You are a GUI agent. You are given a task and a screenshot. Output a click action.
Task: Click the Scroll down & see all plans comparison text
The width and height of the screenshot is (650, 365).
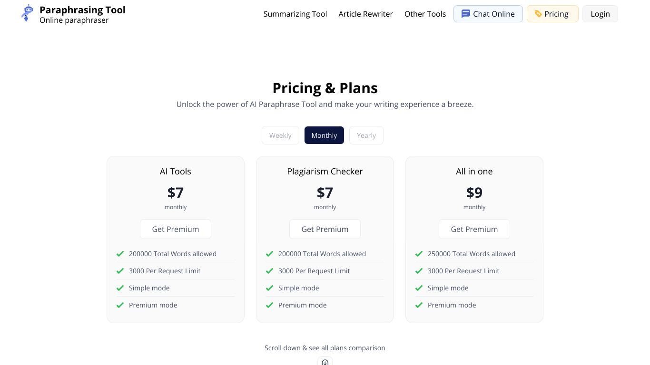325,348
